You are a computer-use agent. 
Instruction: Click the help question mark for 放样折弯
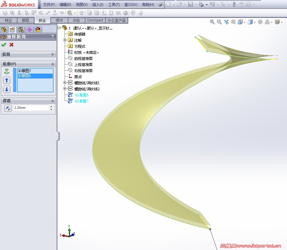52,36
